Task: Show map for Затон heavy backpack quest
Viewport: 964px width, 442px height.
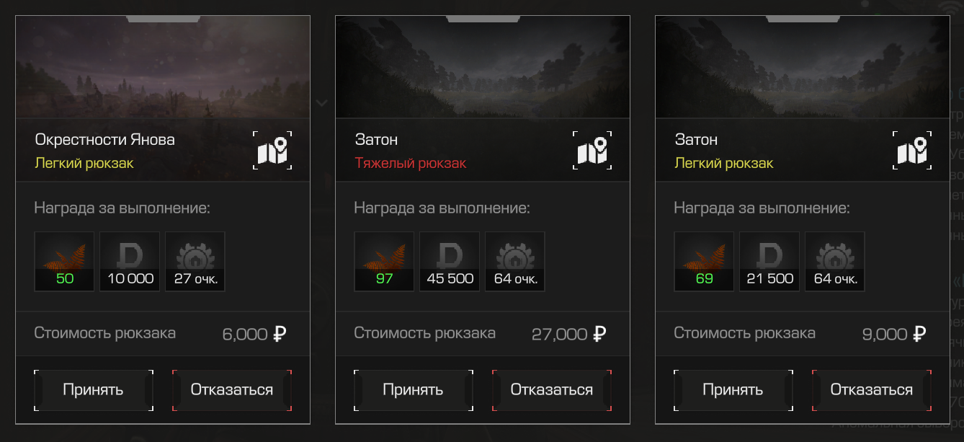Action: click(592, 151)
